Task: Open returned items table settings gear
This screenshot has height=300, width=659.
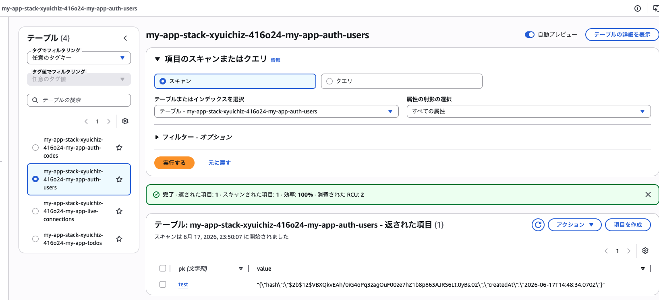Action: tap(645, 251)
